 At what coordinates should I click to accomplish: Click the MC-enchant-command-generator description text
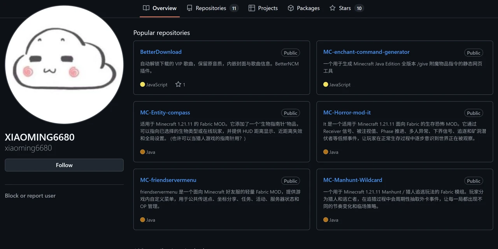point(403,67)
